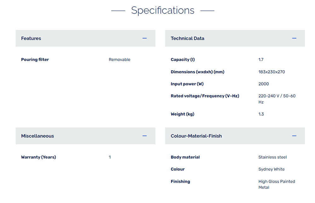Click the Removable value text
Screen dimensions: 315x203
pos(119,60)
